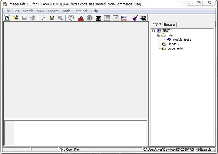Viewport: 218px width, 154px height.
Task: Click the project path in the status bar
Action: point(177,149)
